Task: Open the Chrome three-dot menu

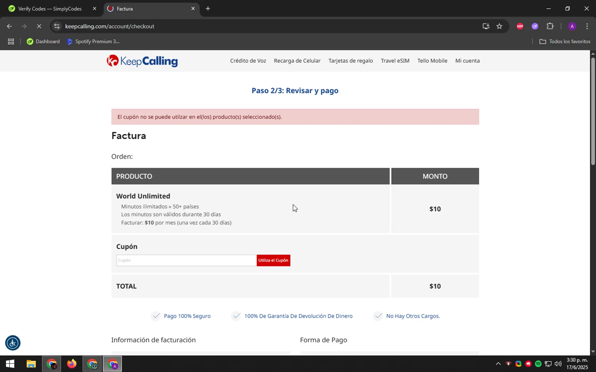Action: pyautogui.click(x=587, y=26)
